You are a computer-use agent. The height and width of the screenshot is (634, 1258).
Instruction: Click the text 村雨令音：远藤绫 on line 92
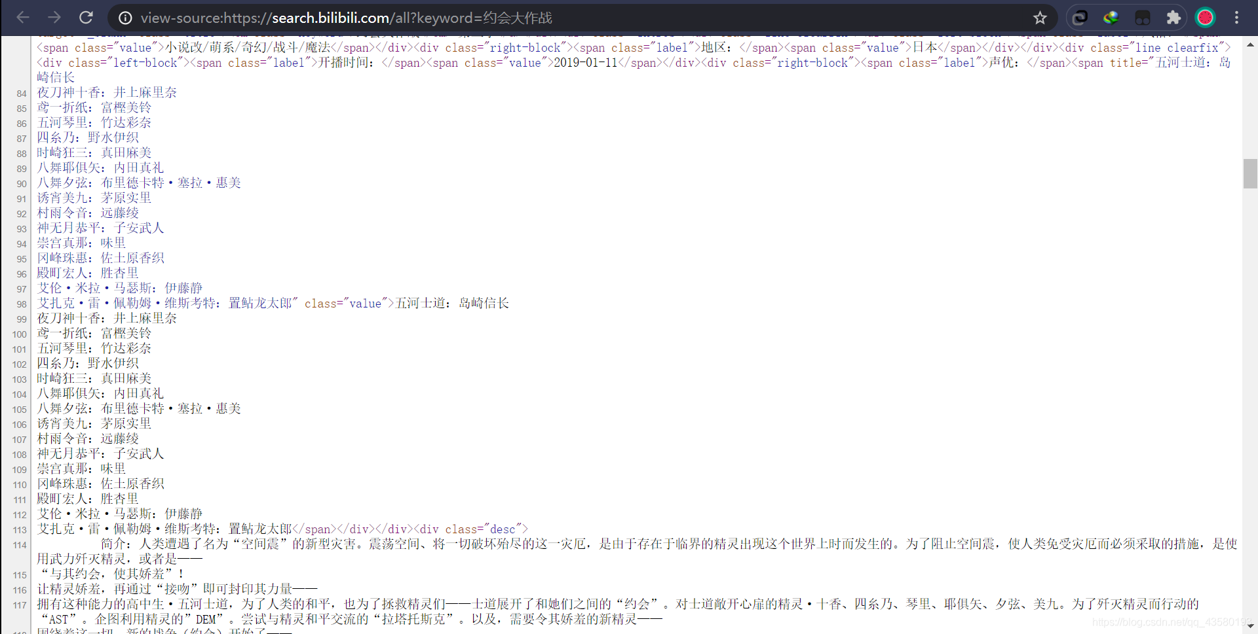88,213
